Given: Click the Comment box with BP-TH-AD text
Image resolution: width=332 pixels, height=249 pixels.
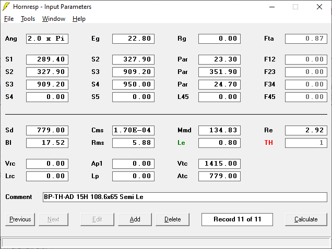Looking at the screenshot, I should [x=185, y=197].
